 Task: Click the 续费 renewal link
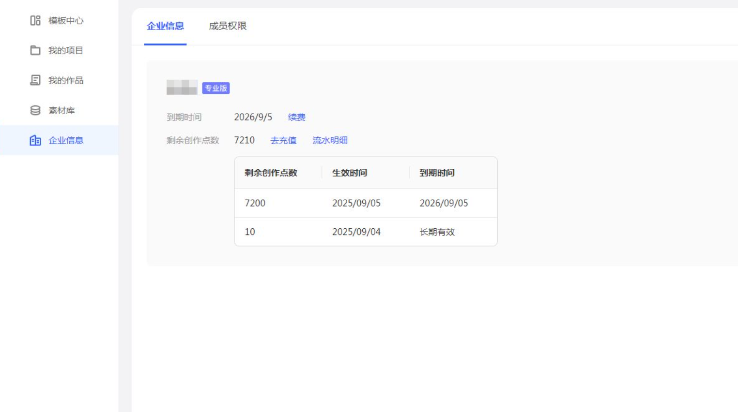[x=296, y=117]
